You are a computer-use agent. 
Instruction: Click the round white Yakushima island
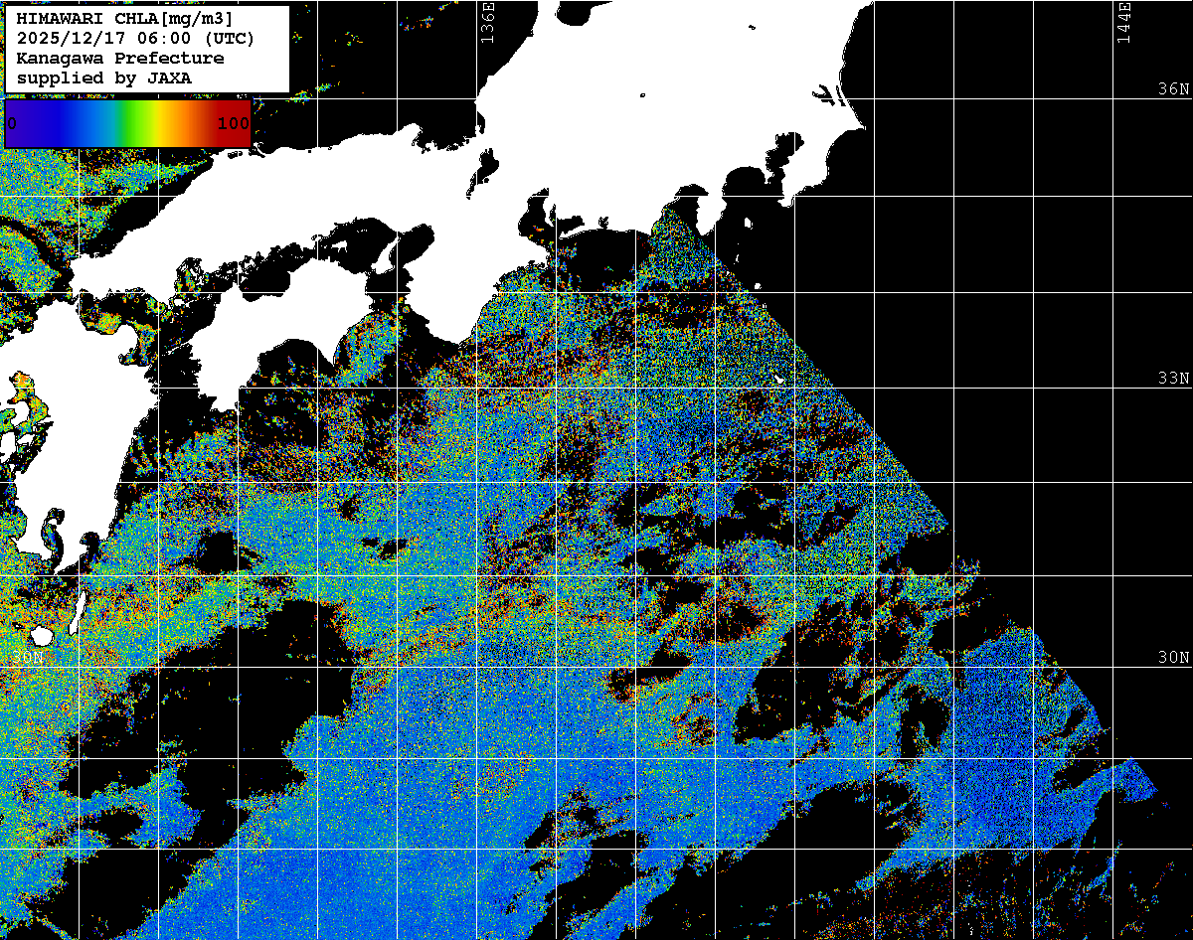pyautogui.click(x=40, y=635)
